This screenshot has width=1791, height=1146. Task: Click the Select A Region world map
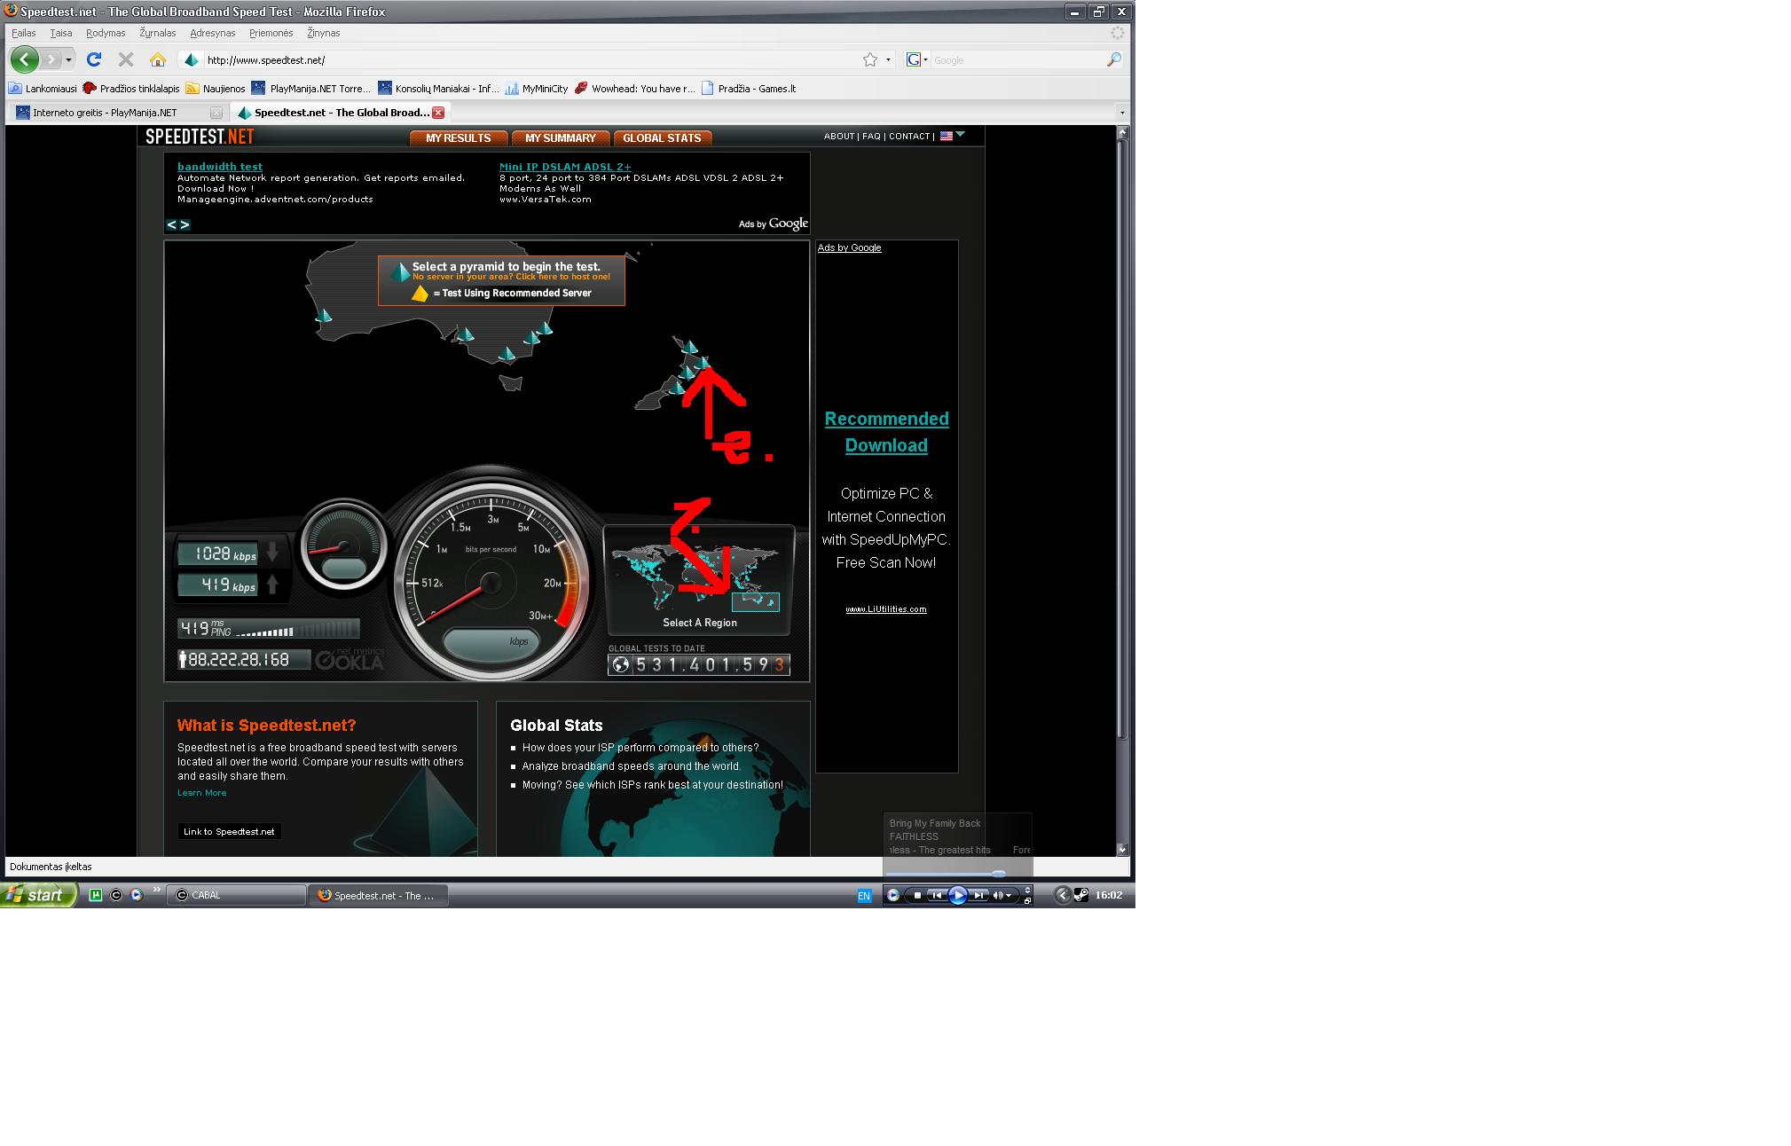click(x=699, y=578)
